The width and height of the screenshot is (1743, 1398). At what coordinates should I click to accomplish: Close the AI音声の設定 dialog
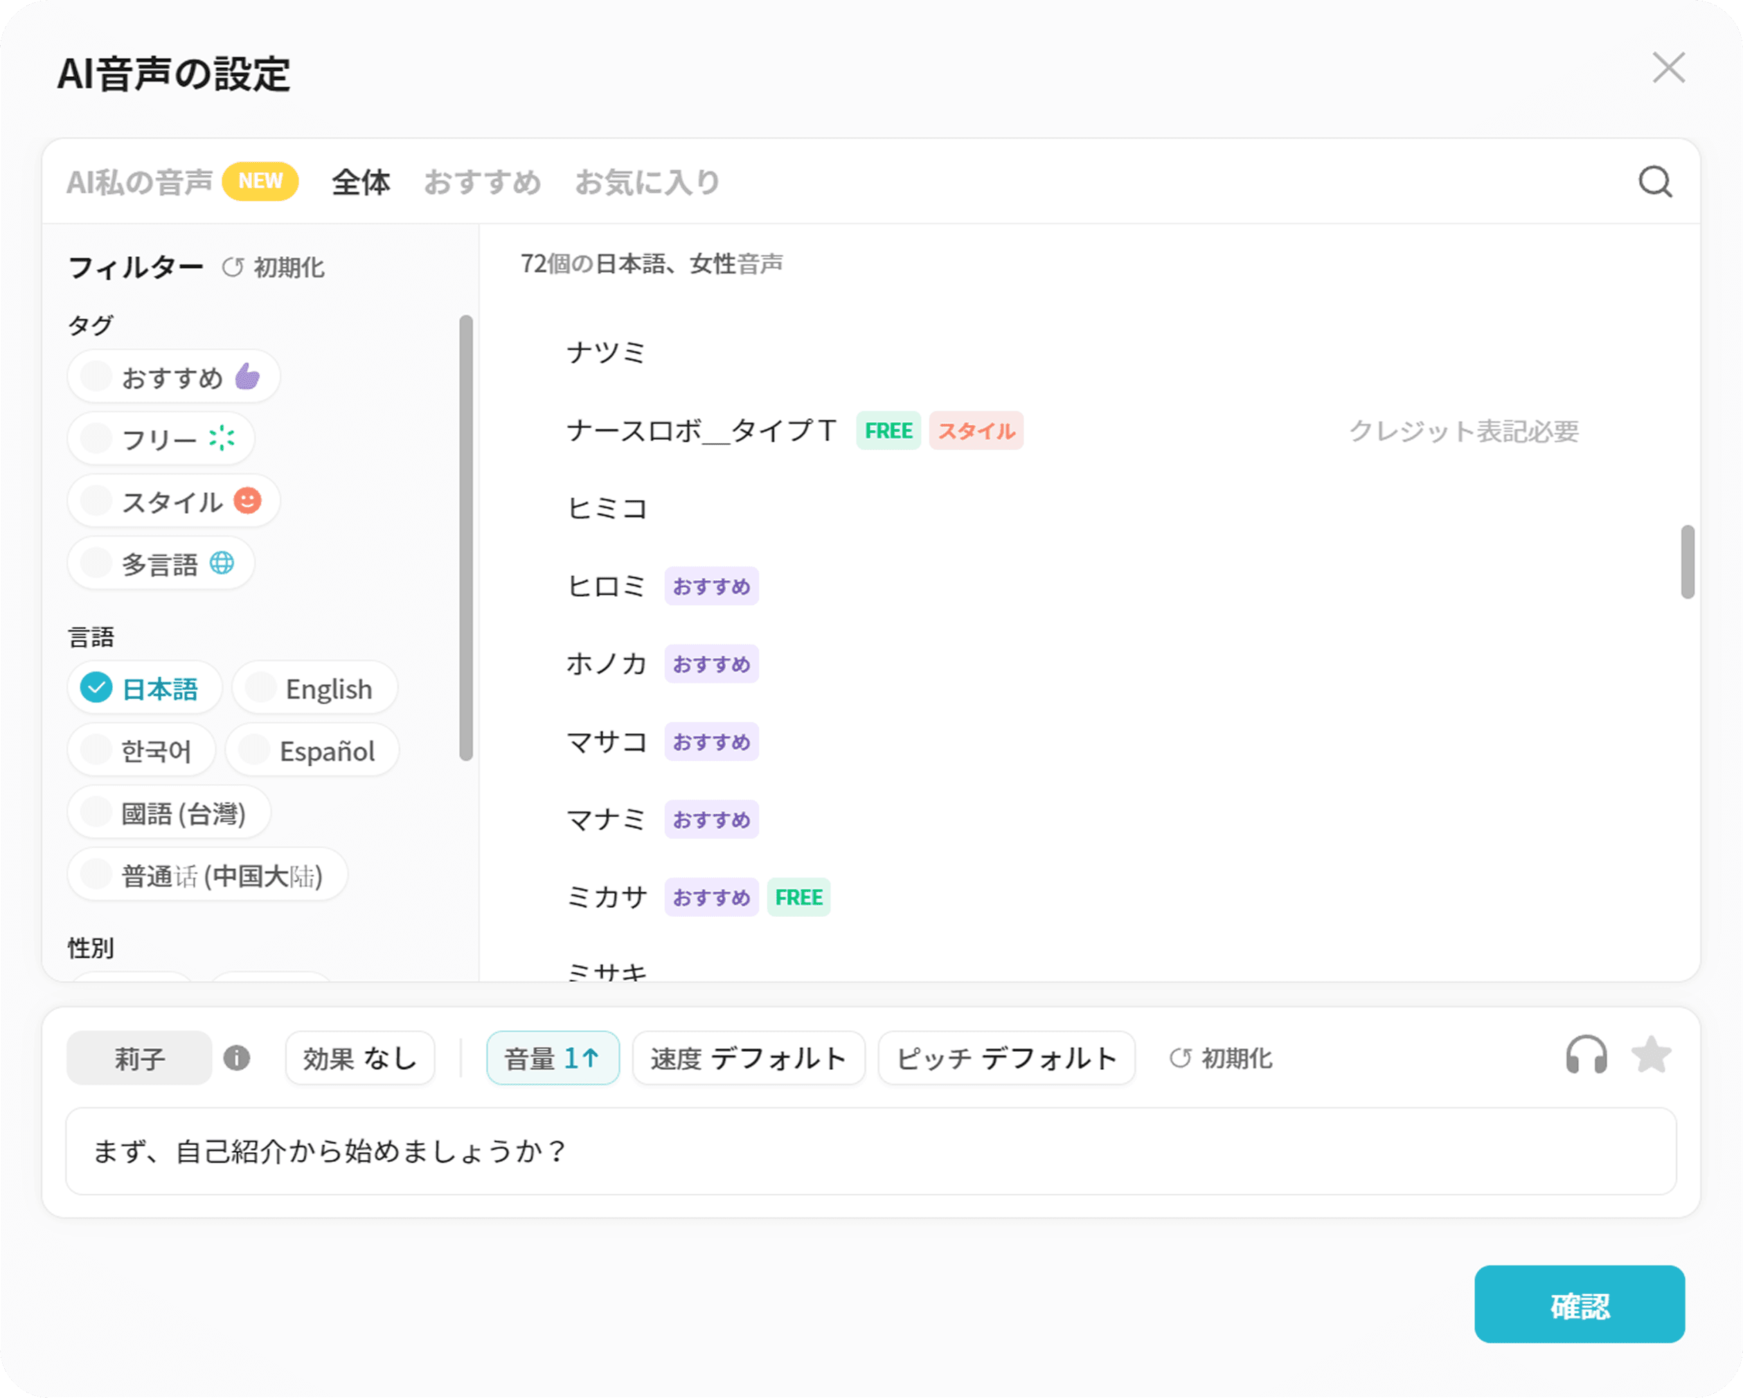(1668, 68)
